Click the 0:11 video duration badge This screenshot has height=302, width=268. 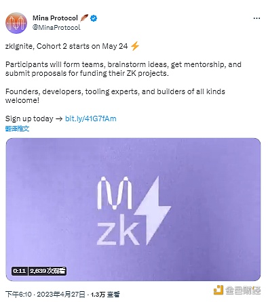tap(19, 271)
